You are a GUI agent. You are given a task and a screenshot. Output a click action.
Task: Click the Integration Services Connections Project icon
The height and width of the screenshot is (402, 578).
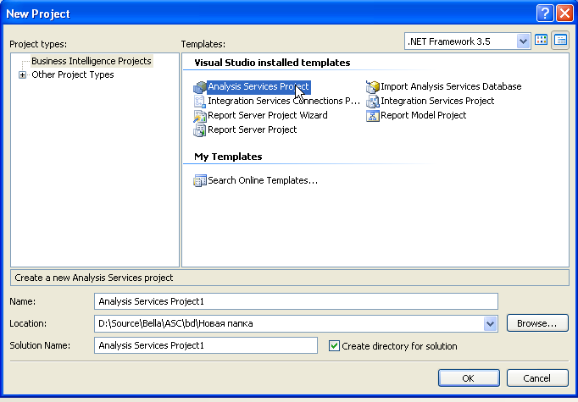click(x=200, y=102)
